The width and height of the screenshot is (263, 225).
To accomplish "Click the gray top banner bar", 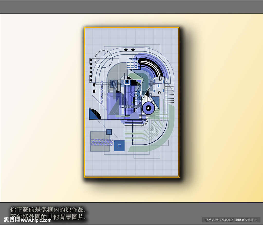I will point(131,6).
